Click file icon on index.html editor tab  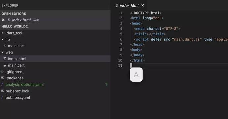117,5
